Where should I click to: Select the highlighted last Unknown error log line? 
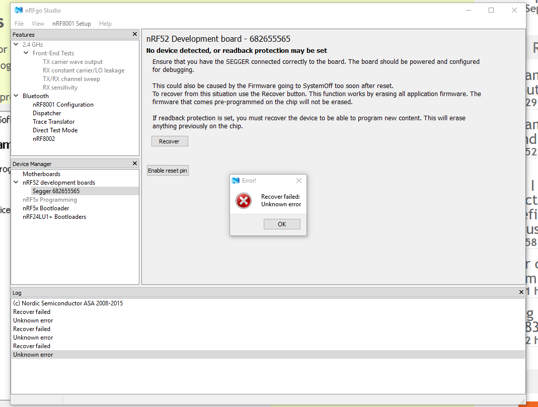coord(268,355)
